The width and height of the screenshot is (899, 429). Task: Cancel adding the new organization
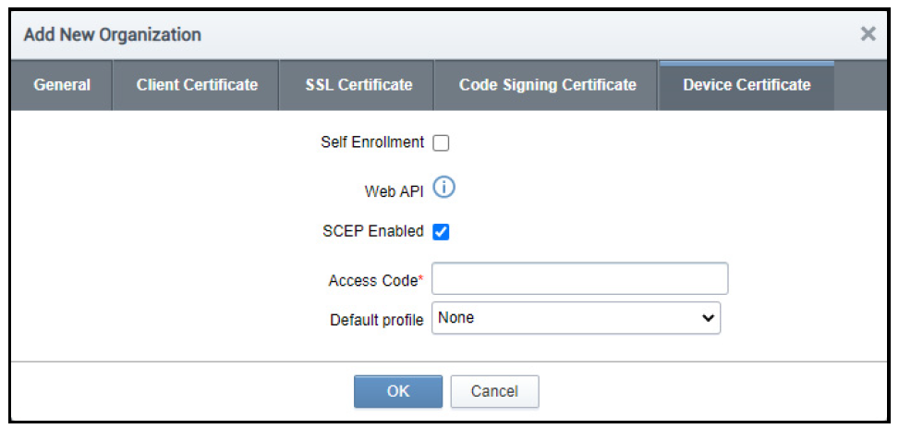494,391
